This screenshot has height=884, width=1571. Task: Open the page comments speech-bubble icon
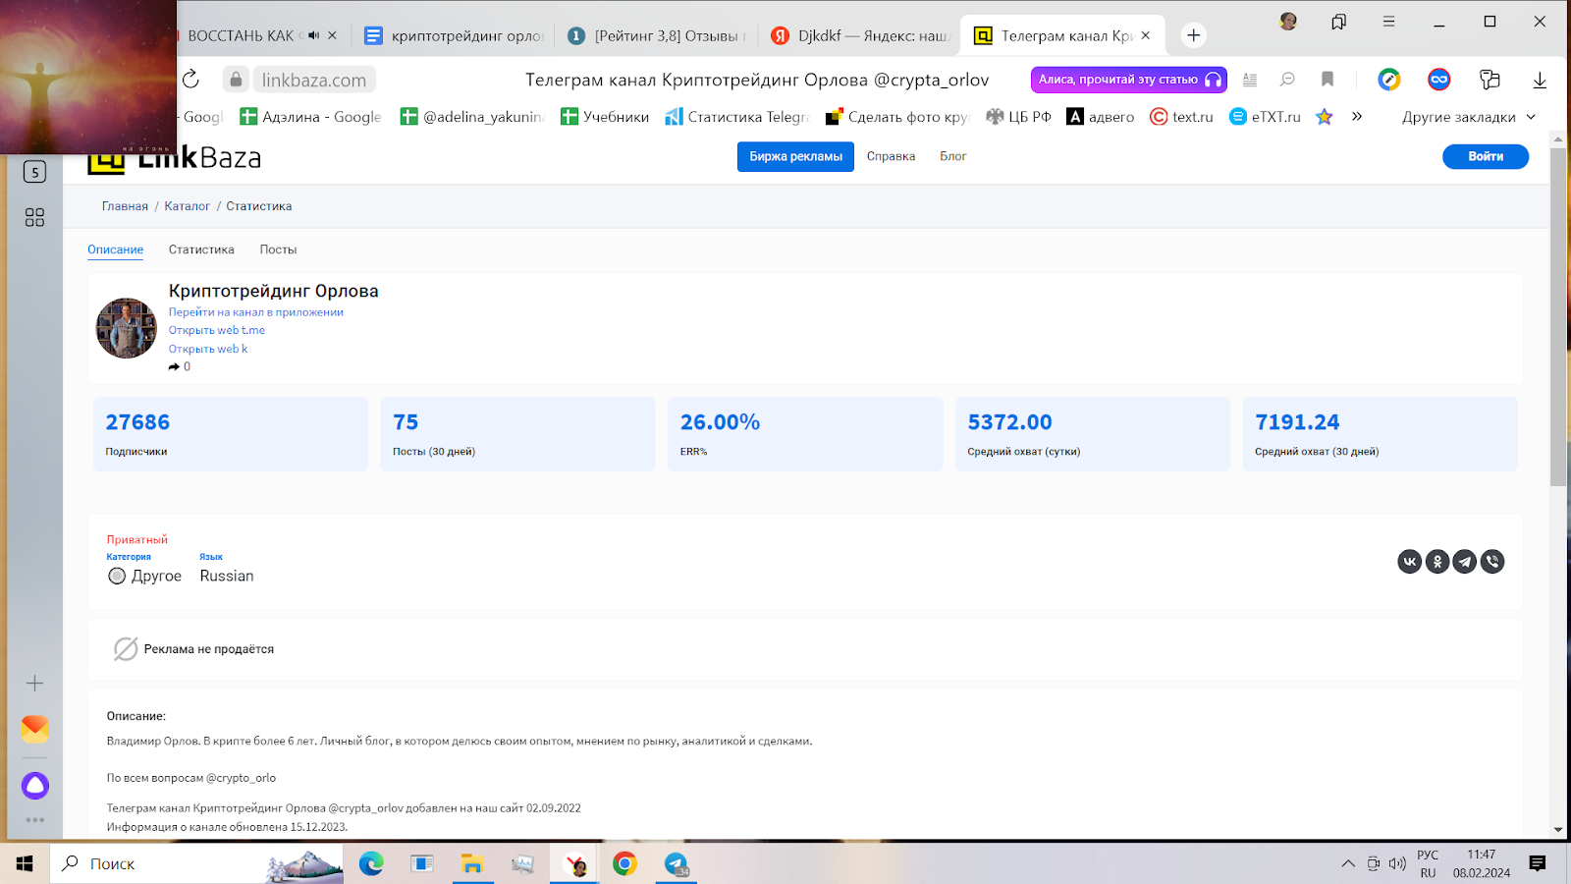coord(1287,80)
